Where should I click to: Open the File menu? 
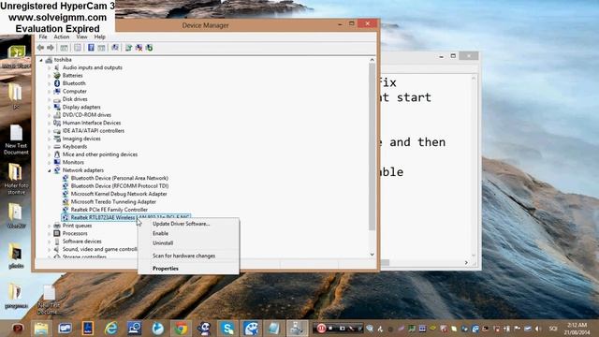pos(43,37)
